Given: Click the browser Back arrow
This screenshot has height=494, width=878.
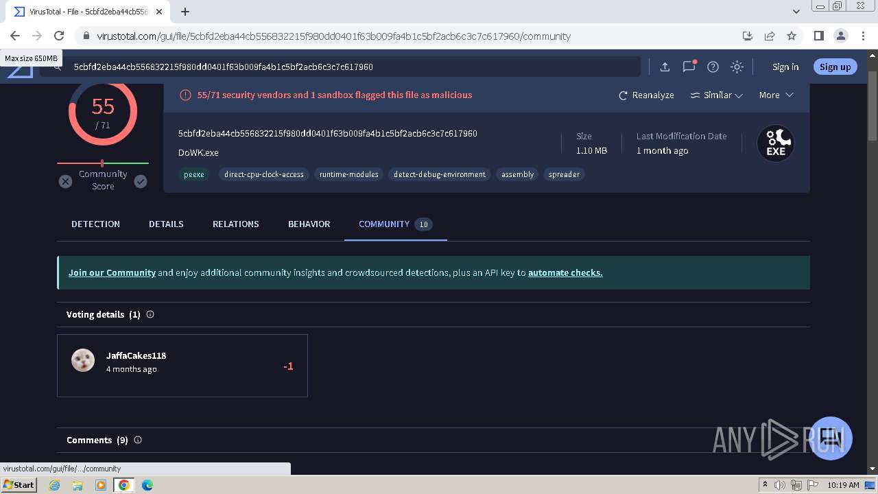Looking at the screenshot, I should click(15, 36).
